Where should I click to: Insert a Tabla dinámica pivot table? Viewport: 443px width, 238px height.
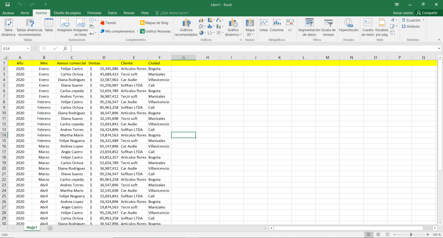(8, 27)
